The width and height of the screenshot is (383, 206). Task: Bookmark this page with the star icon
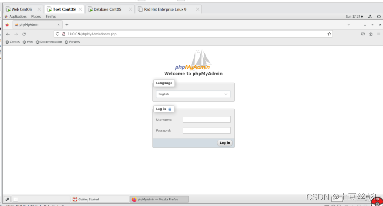[x=329, y=34]
